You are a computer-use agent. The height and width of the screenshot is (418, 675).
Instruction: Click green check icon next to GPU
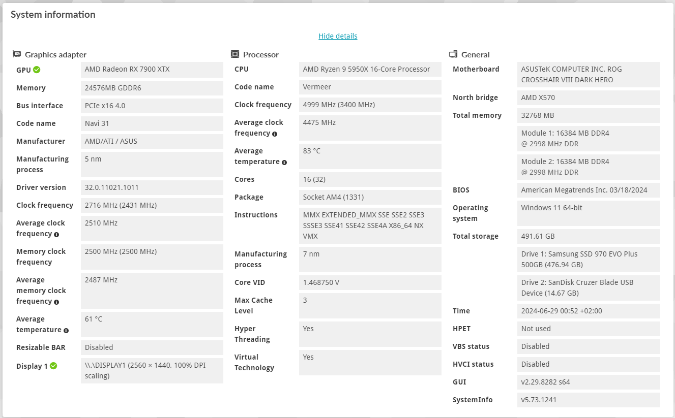[x=37, y=70]
